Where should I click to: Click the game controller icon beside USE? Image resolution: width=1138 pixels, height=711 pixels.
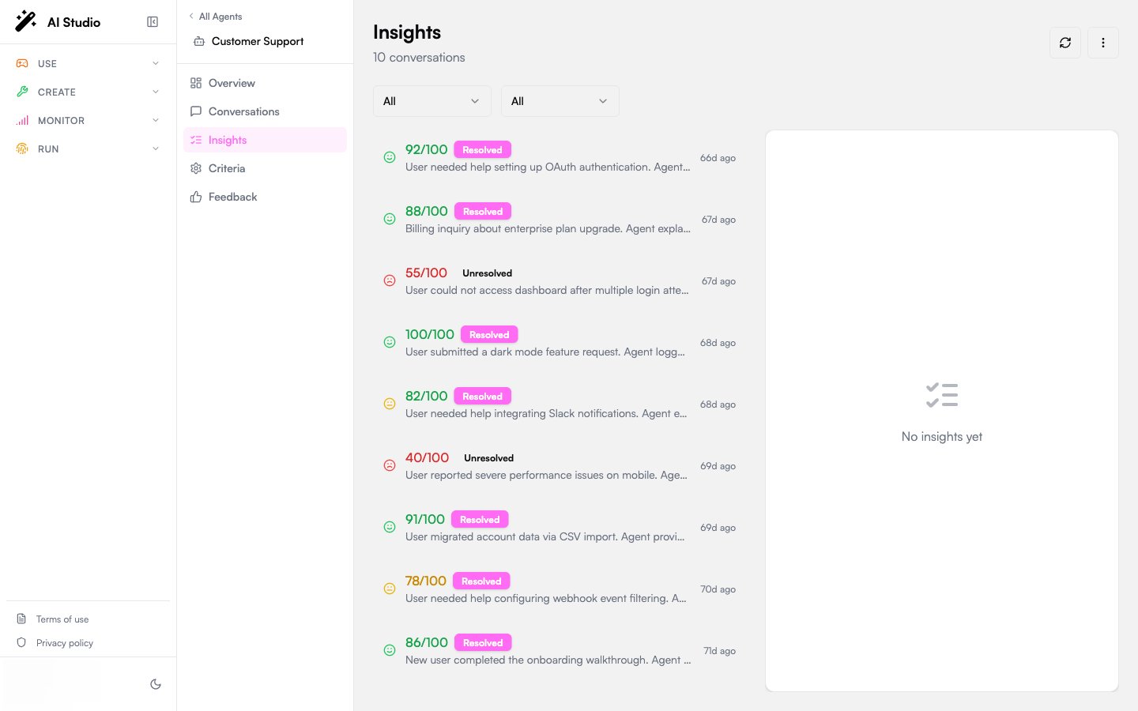tap(22, 63)
